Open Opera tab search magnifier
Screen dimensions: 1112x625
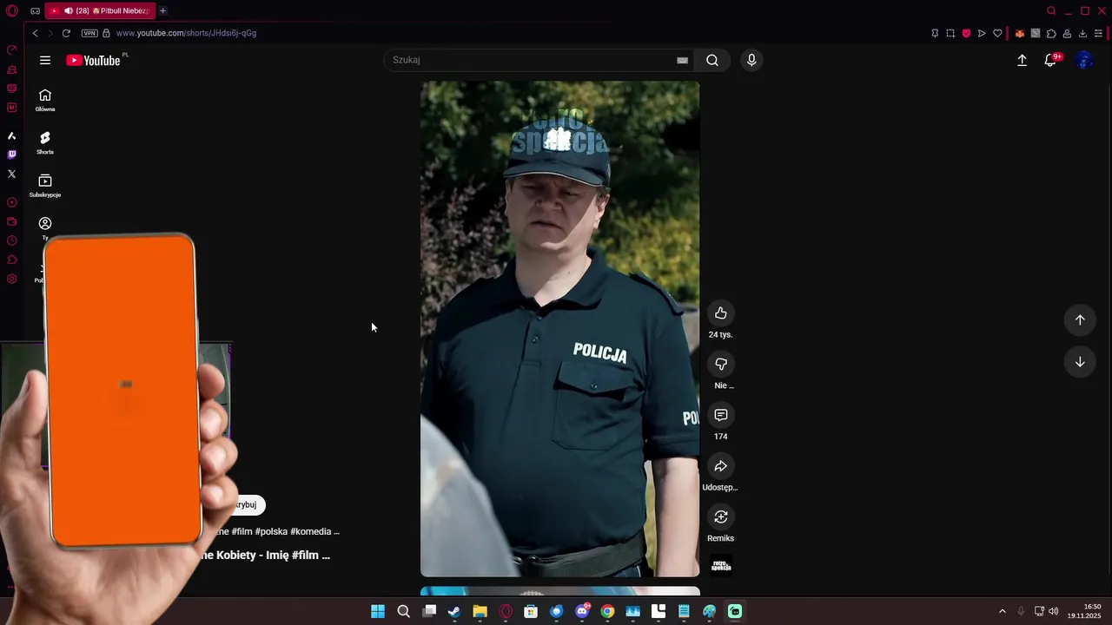coord(1051,10)
